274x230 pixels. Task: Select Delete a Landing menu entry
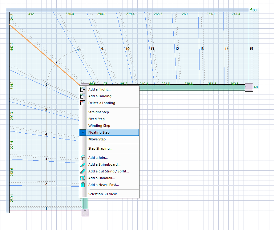tap(109, 103)
